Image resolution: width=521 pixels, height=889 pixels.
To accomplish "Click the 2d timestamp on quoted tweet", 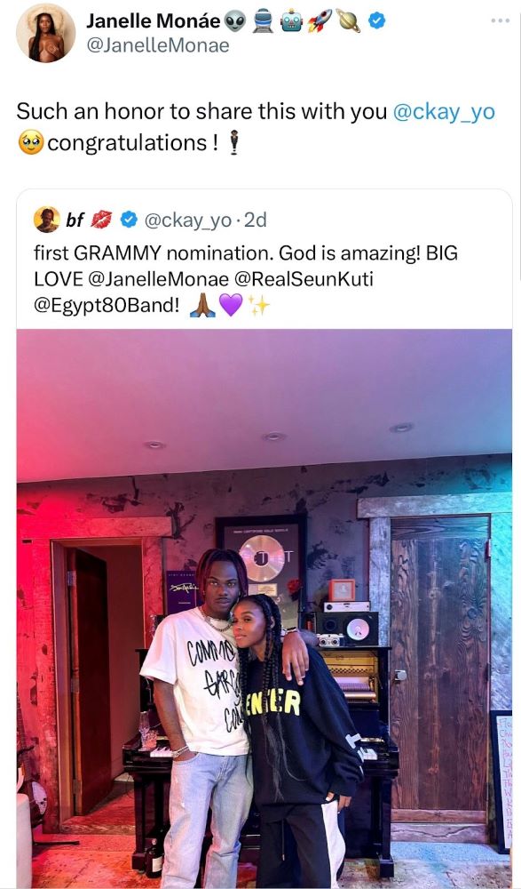I will pos(255,220).
